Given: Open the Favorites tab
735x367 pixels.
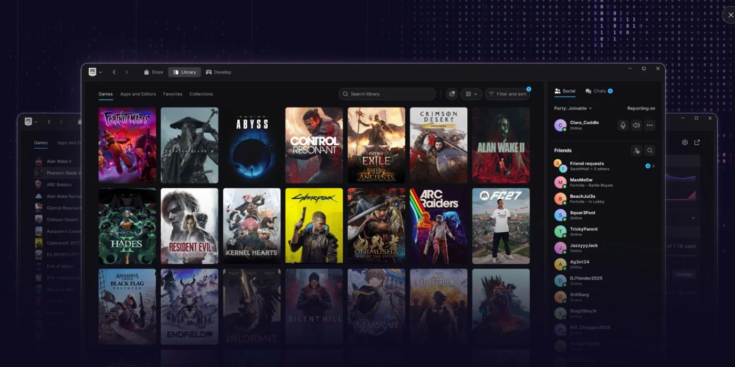Looking at the screenshot, I should click(173, 94).
